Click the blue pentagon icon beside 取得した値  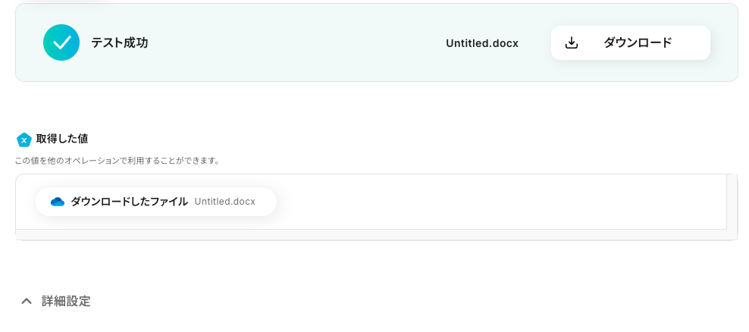(24, 139)
